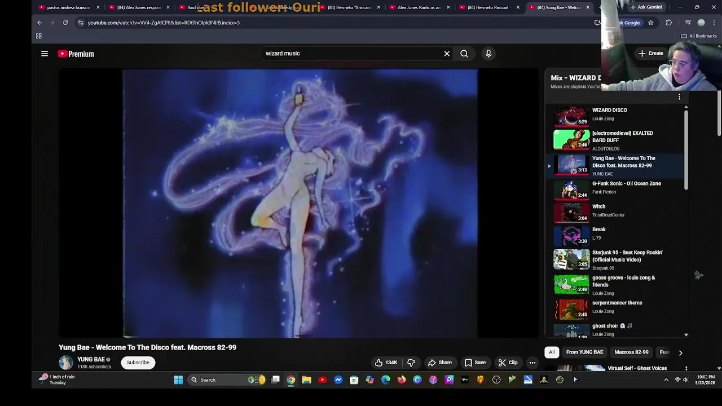Open Ask Gemini in the browser
Image resolution: width=722 pixels, height=406 pixels.
(646, 7)
